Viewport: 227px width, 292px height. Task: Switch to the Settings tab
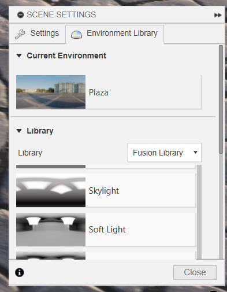[x=38, y=34]
